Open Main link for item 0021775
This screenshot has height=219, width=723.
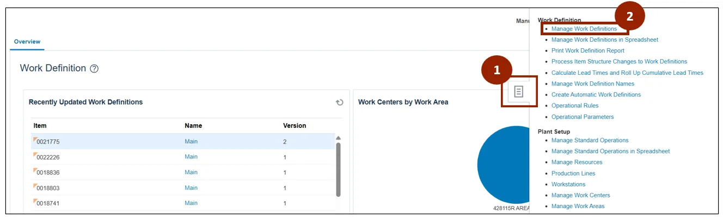(191, 141)
